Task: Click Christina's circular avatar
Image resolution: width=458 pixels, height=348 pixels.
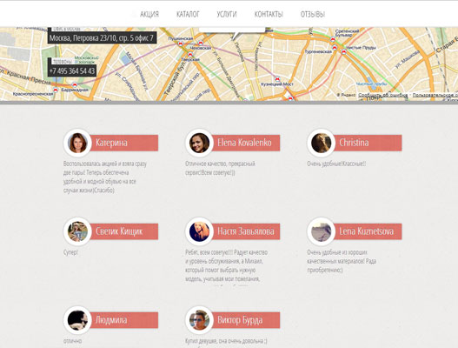Action: 321,143
